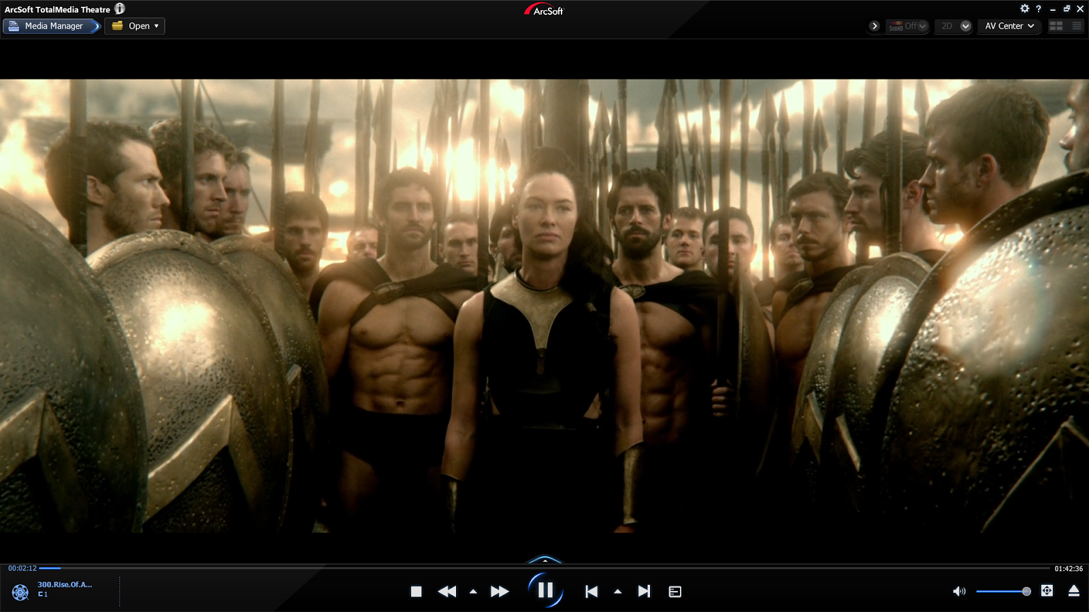This screenshot has width=1089, height=612.
Task: Open the Media Manager
Action: pos(52,26)
